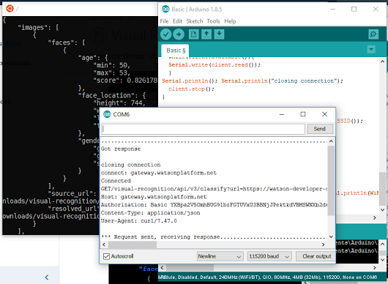Click the Clear output button
388x284 pixels.
point(316,256)
